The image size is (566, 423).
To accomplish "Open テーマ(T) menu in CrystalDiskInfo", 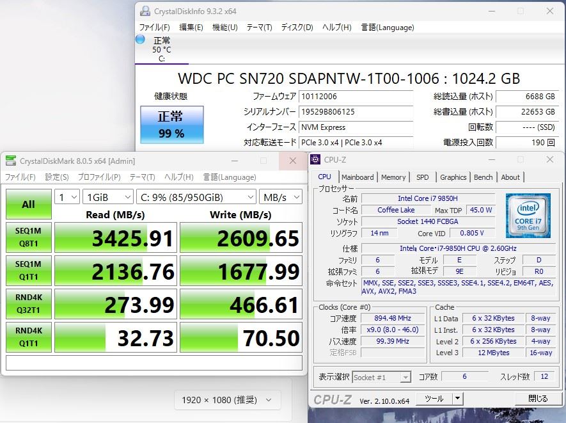I will point(259,28).
